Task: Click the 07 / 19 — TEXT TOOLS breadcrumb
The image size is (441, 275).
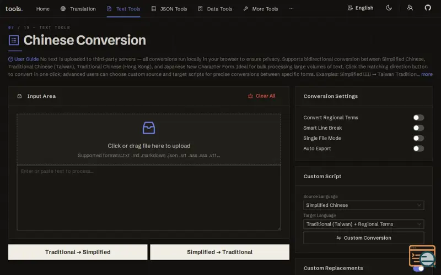Action: 39,28
